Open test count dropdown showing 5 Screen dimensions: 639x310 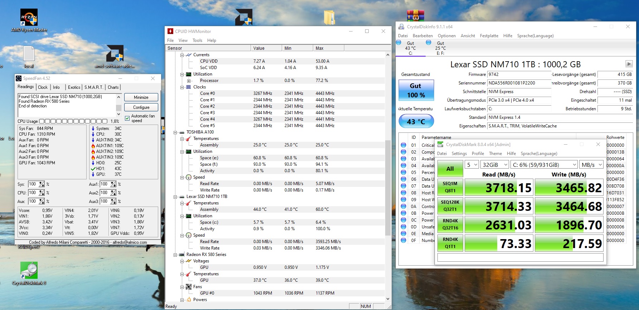tap(472, 165)
